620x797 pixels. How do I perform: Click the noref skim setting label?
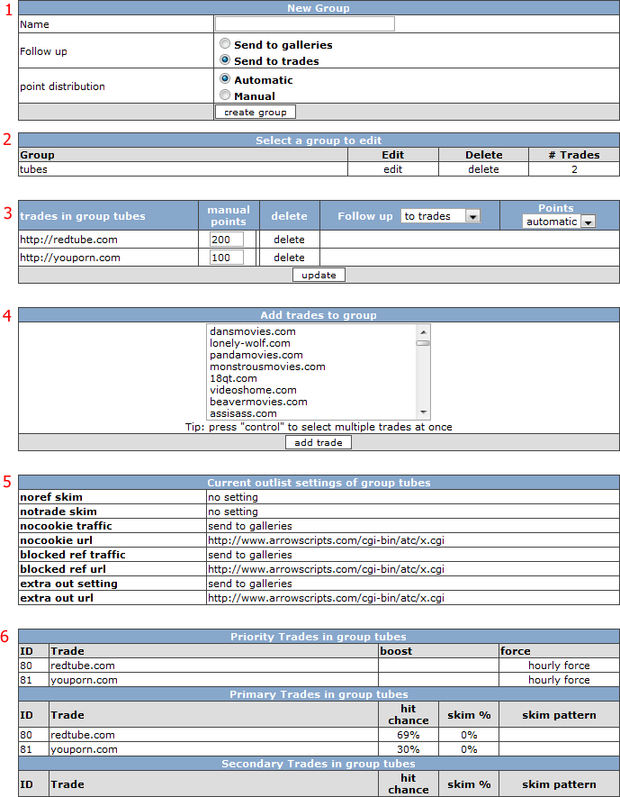(50, 496)
